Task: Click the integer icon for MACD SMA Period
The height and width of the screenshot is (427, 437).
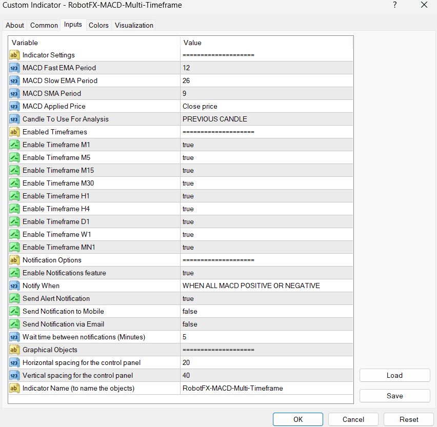Action: point(14,93)
